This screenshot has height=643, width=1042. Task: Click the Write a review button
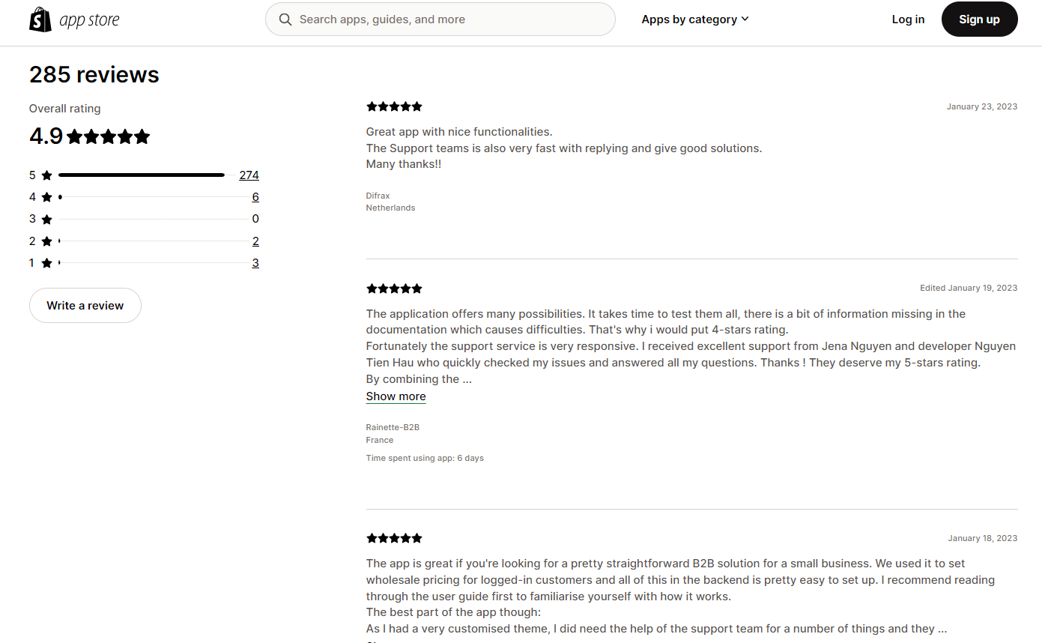(85, 306)
